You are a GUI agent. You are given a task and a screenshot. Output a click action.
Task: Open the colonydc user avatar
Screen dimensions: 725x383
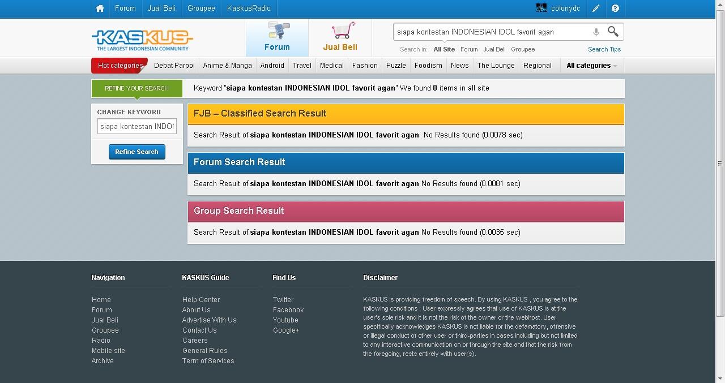(541, 8)
